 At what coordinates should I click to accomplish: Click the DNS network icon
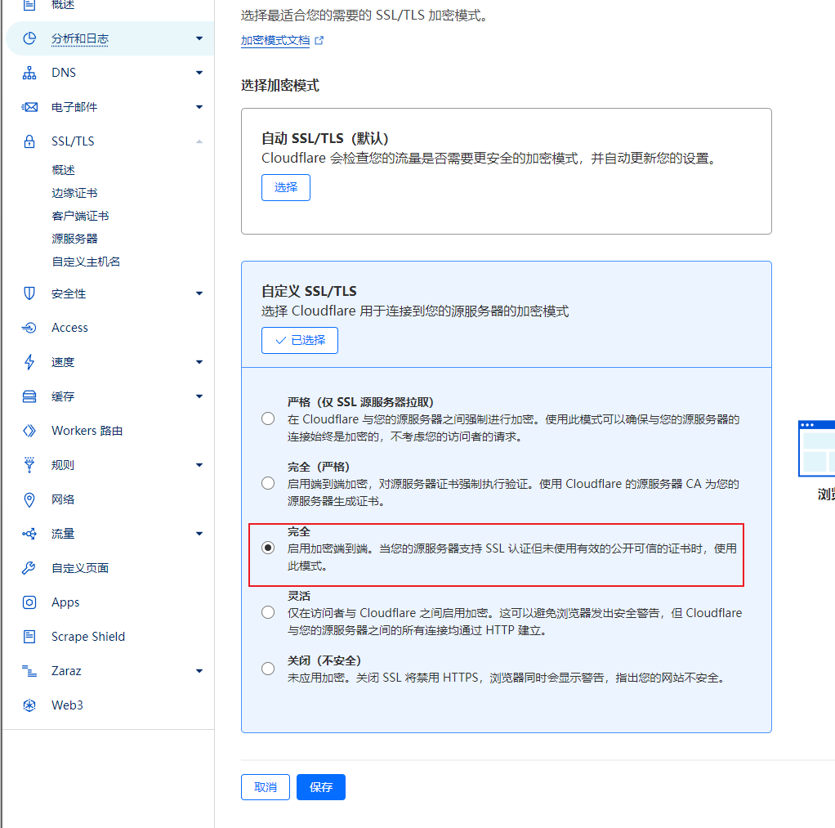click(x=29, y=73)
